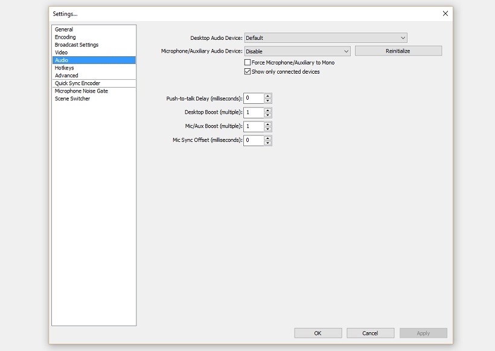Click the Reinitialize button
The height and width of the screenshot is (351, 495).
(398, 51)
